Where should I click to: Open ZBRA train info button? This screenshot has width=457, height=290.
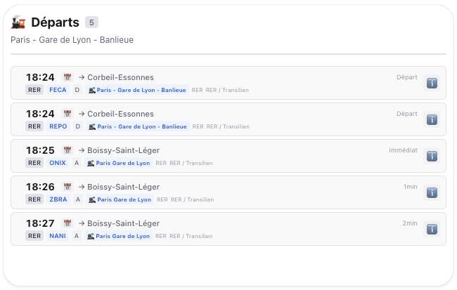tap(432, 193)
